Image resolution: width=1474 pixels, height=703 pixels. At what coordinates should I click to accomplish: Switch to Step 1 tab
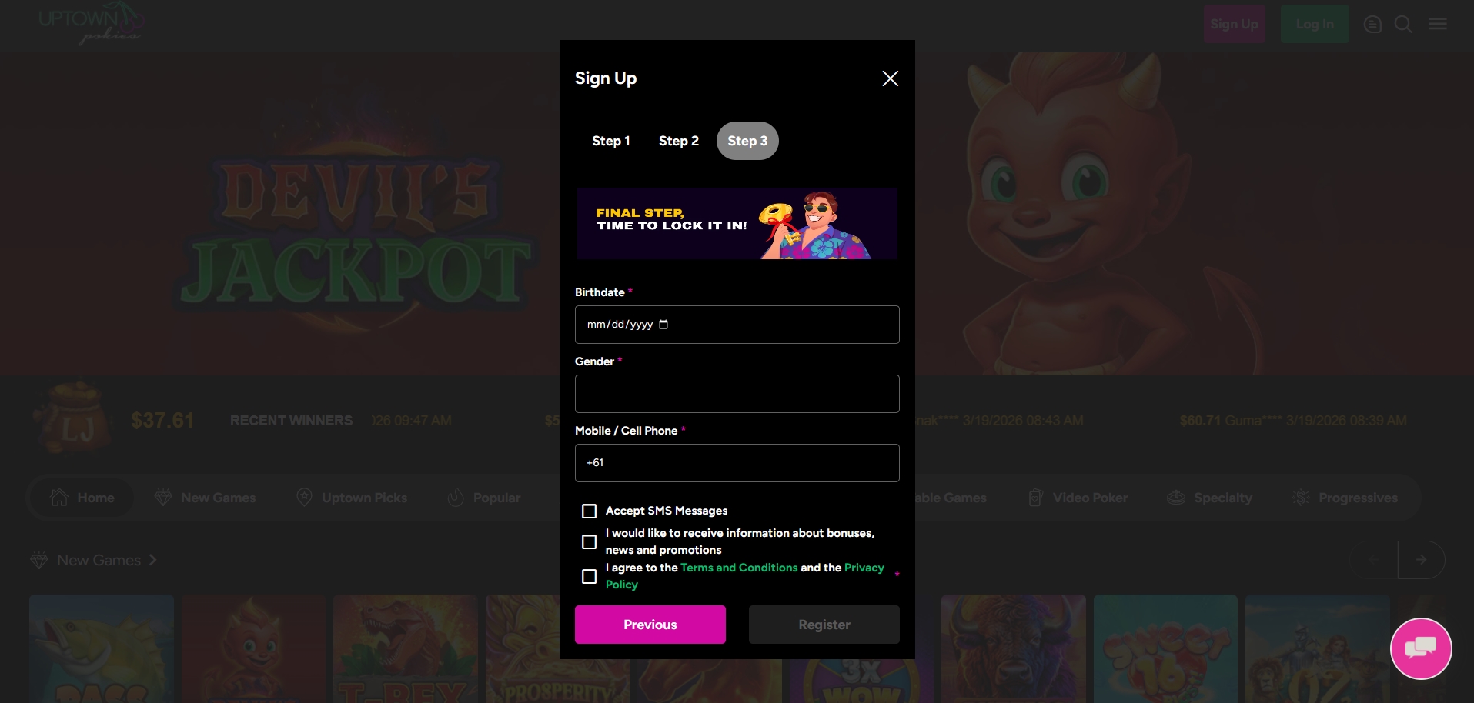pos(610,141)
